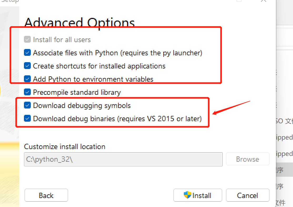Click the grayed "Install for all users" checkbox
Screen dimensions: 293x207
pos(27,39)
